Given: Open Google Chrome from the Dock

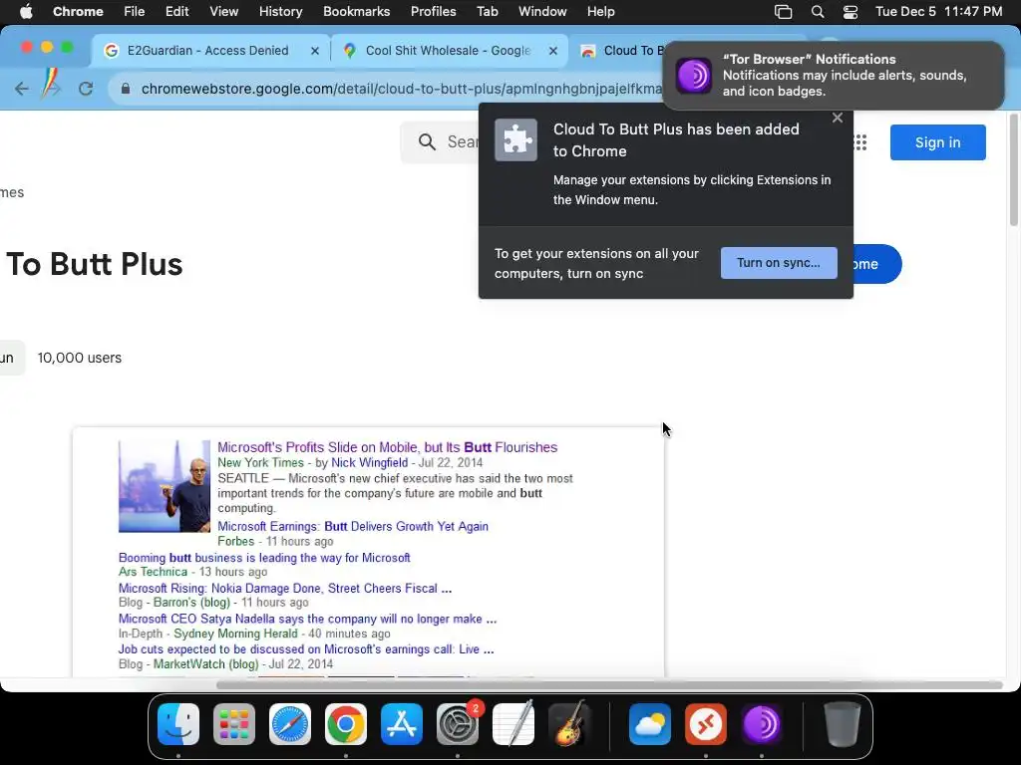Looking at the screenshot, I should (x=346, y=724).
